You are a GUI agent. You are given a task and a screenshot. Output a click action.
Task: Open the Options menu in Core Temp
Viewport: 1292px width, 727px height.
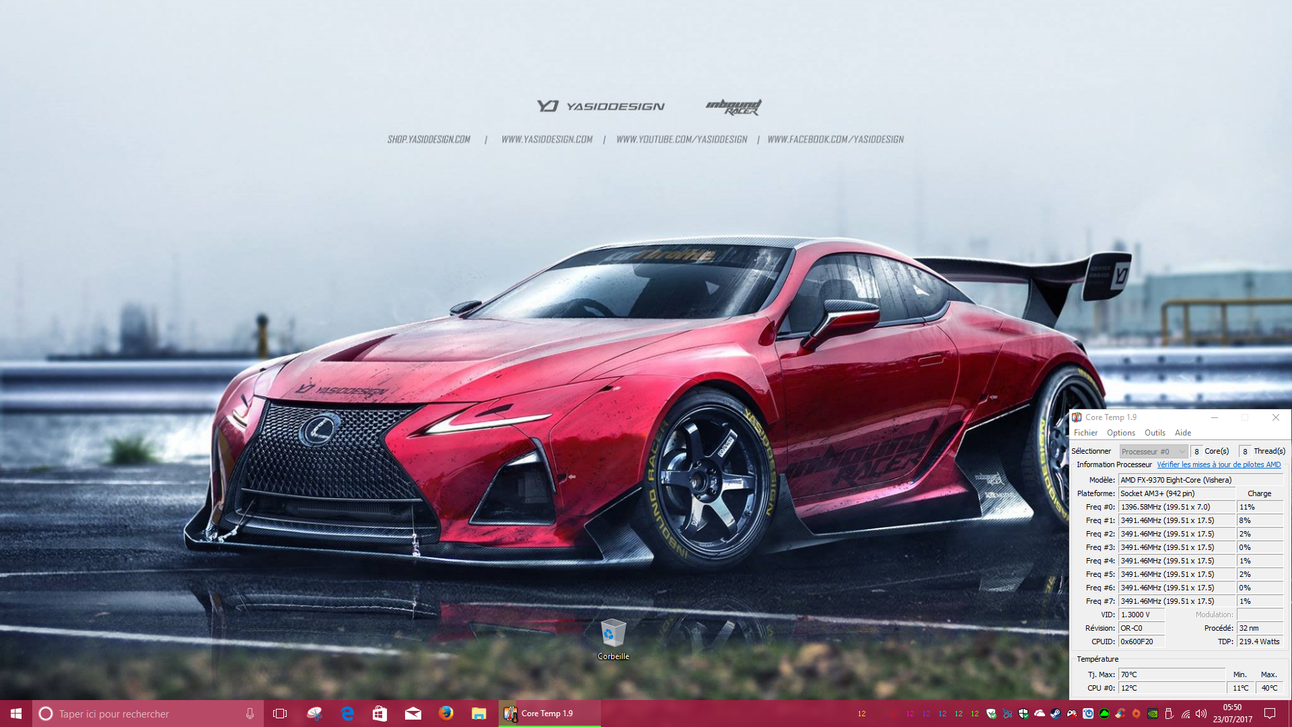(1120, 433)
